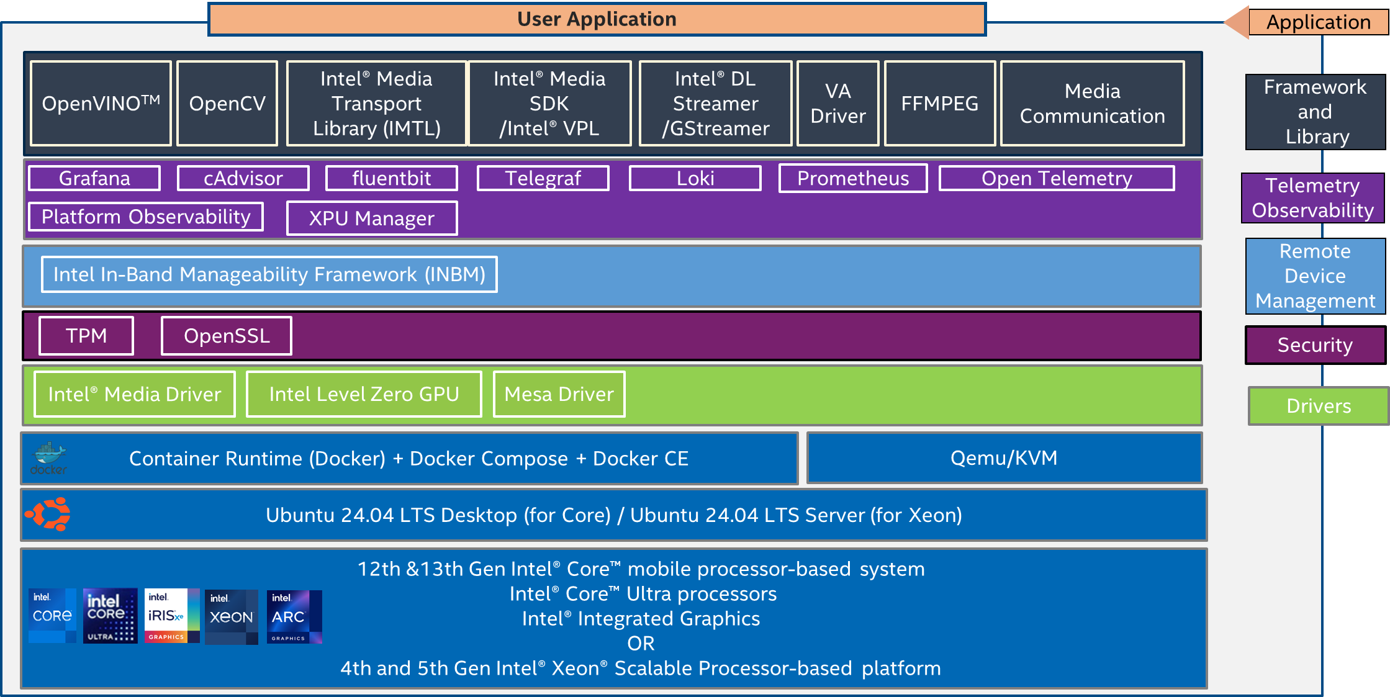Click Intel In-Band Manageability Framework (INBM) box
The height and width of the screenshot is (697, 1390).
[269, 274]
